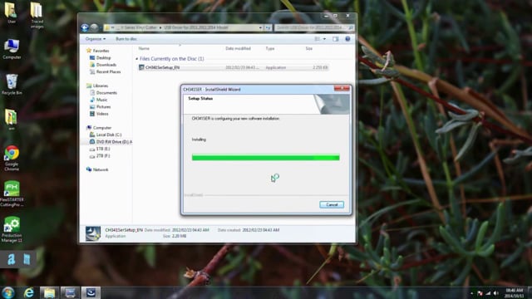Show hidden tray icons arrow
The image size is (532, 299).
[471, 293]
